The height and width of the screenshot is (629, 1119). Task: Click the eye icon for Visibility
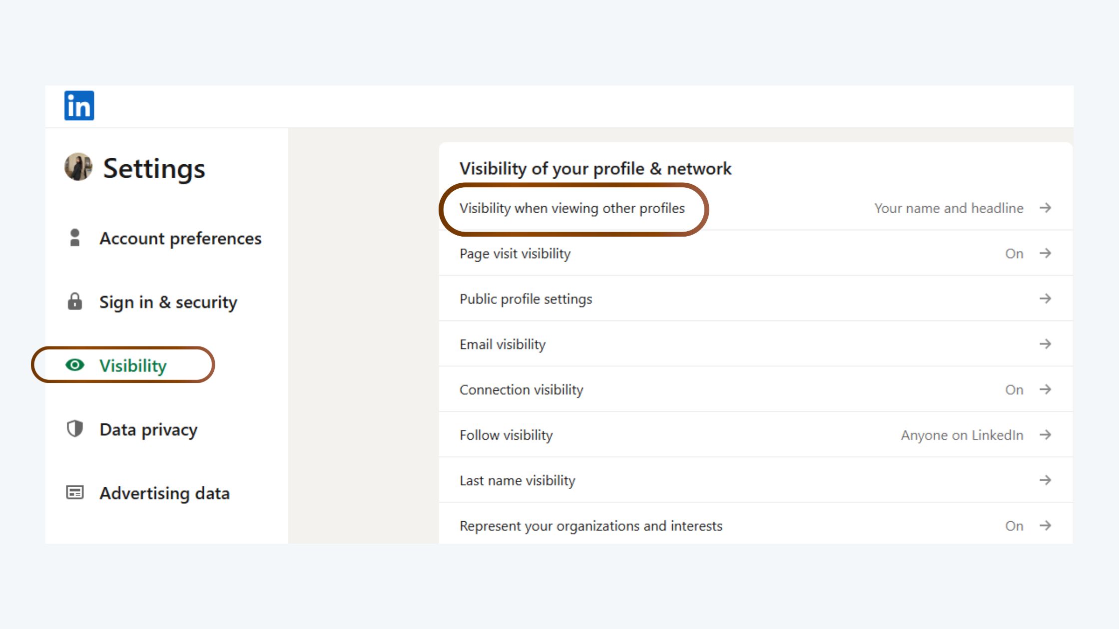pyautogui.click(x=75, y=365)
